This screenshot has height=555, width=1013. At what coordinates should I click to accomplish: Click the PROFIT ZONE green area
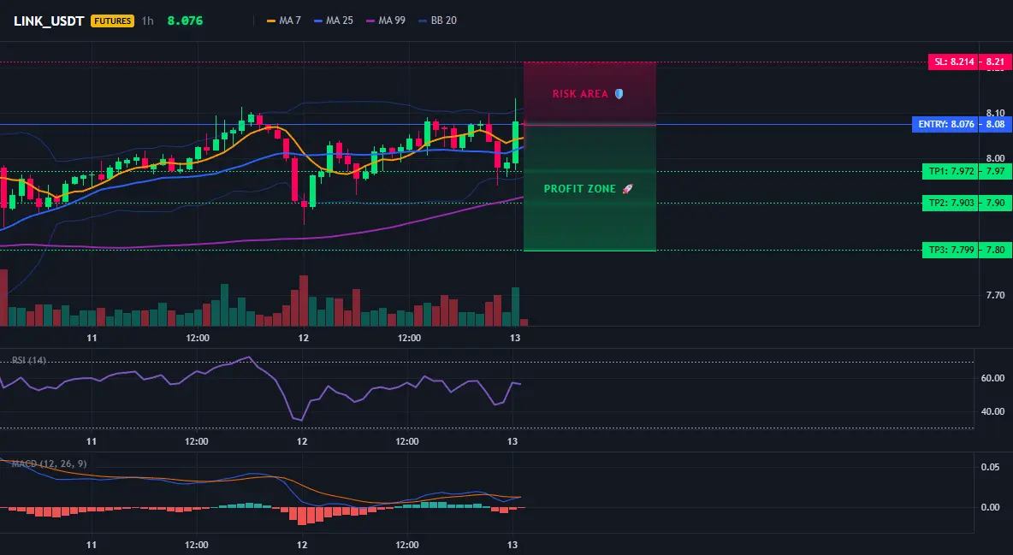point(589,188)
